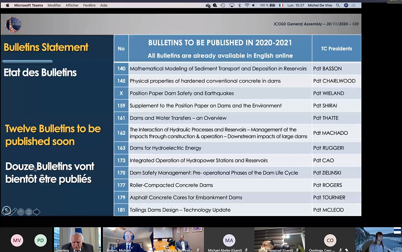Click the Bluetooth icon in the menu bar
The height and width of the screenshot is (252, 402).
click(240, 5)
